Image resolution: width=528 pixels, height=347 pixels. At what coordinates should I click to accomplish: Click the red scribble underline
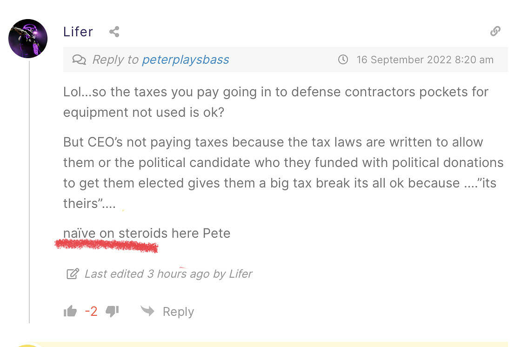(107, 246)
